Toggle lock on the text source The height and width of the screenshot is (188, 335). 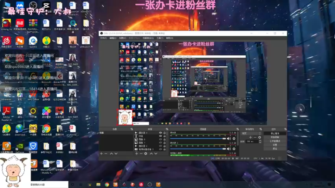(165, 136)
